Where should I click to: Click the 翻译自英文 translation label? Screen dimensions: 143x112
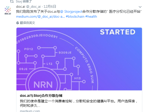(x=27, y=23)
